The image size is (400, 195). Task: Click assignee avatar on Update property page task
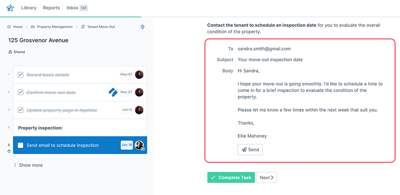point(139,110)
